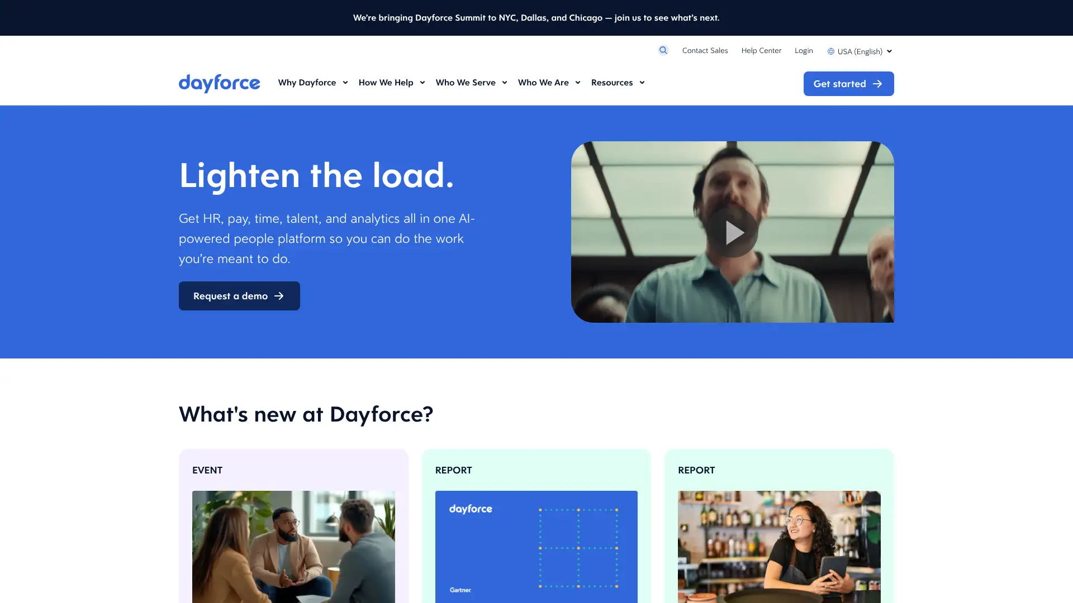Open the Dayforce Summit announcement banner
The image size is (1073, 603).
[536, 18]
